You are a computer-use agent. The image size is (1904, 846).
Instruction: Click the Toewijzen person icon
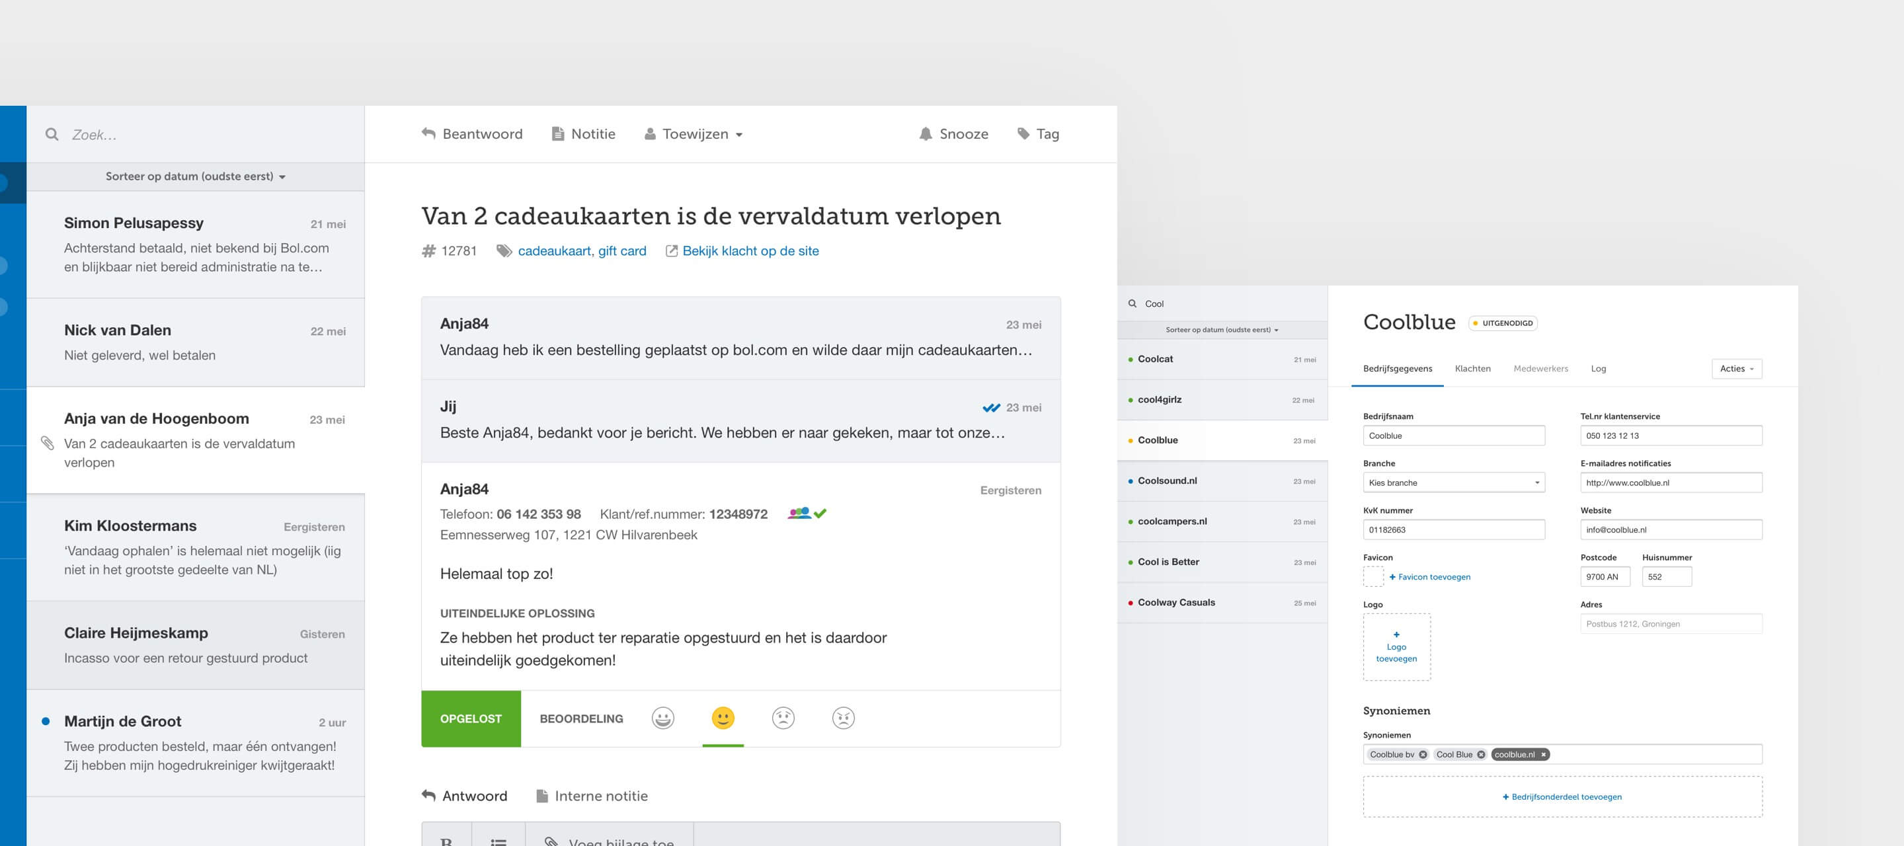650,134
